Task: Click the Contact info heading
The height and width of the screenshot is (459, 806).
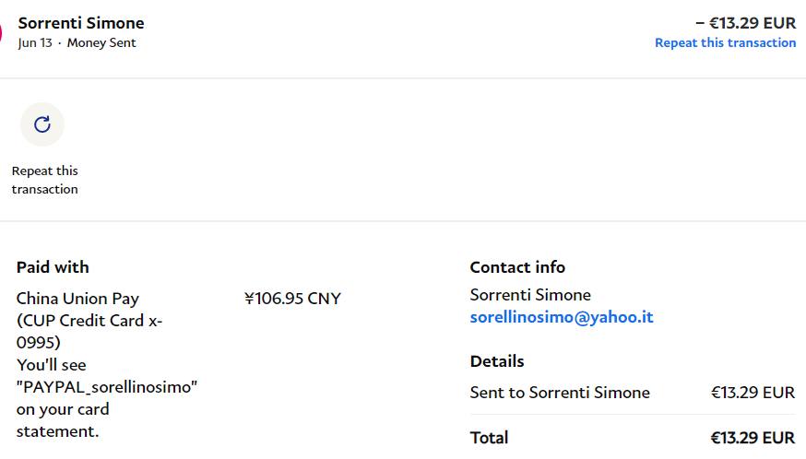Action: click(517, 267)
